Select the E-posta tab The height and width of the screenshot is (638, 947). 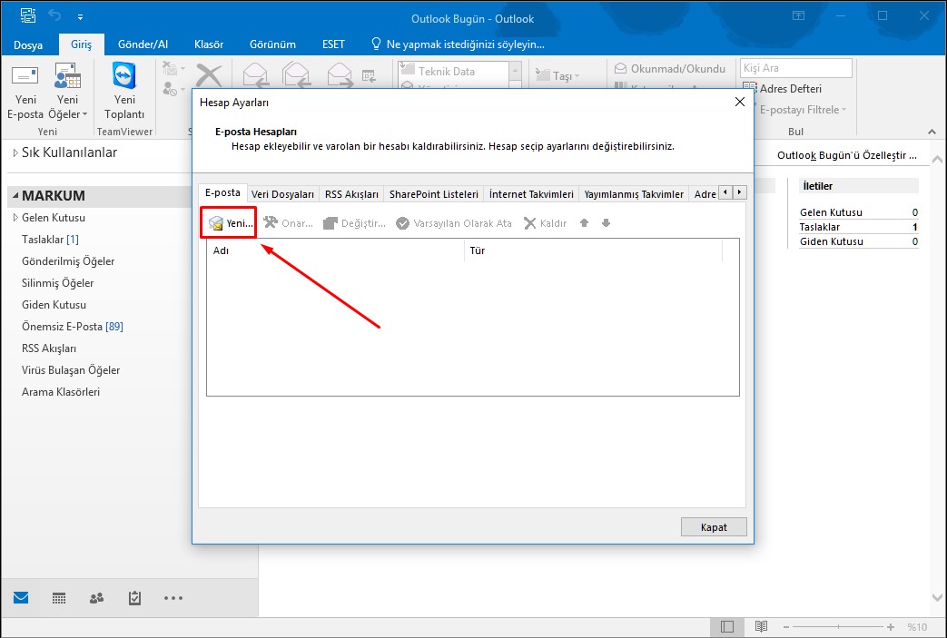(222, 192)
